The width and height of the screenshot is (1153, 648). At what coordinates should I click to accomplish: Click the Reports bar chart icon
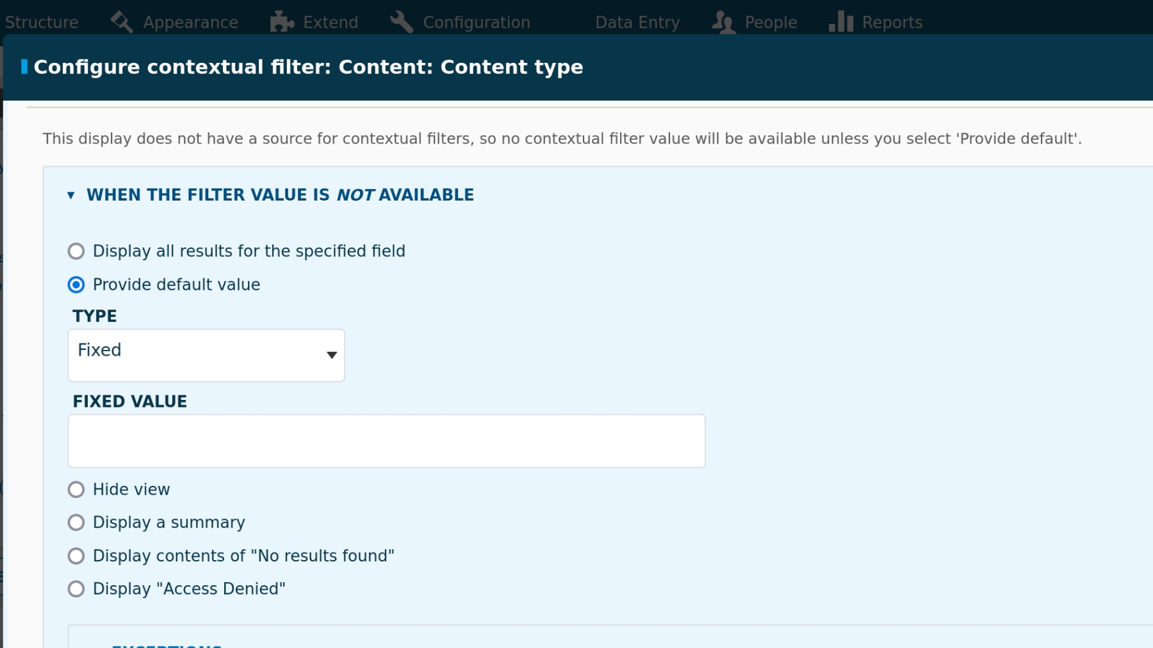tap(841, 22)
